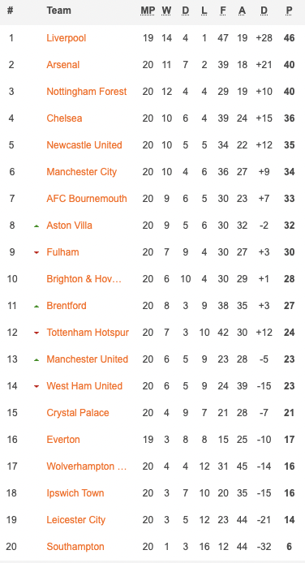Click the red down arrow beside Fulham
The image size is (305, 563).
[37, 253]
